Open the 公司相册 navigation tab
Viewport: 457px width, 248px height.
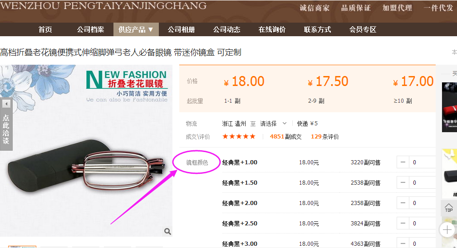pyautogui.click(x=181, y=29)
